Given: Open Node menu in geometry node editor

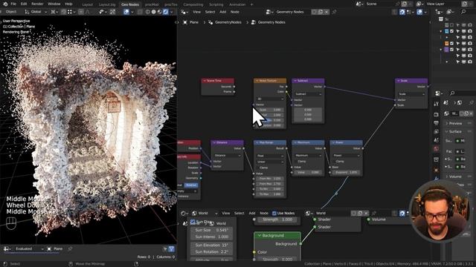Looking at the screenshot, I should 235,12.
